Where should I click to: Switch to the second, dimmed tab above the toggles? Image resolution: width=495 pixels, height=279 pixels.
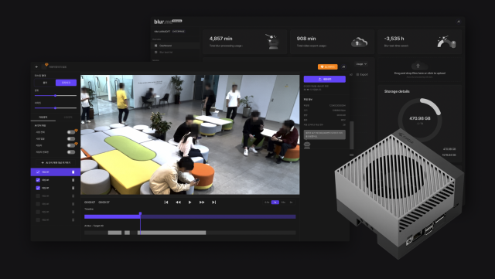click(x=68, y=117)
